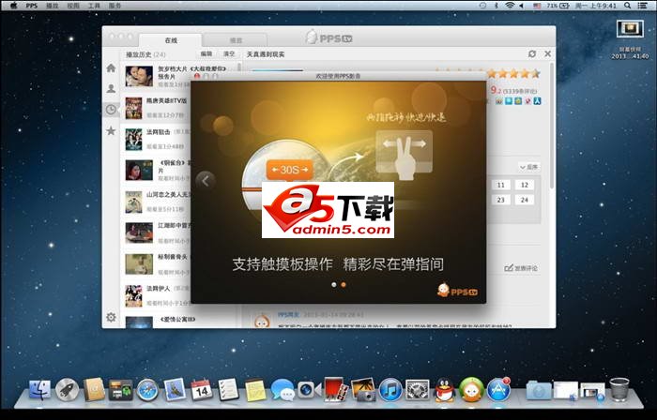Open Photo Booth from the Dock
This screenshot has width=657, height=420.
coord(335,390)
